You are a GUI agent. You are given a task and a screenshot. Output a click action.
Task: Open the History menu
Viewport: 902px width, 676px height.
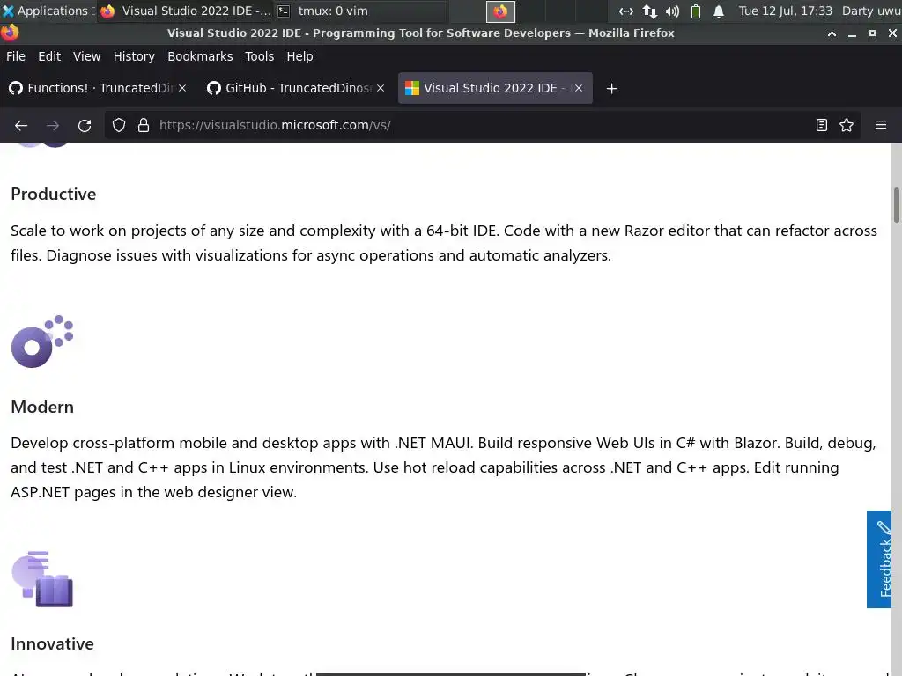[x=134, y=56]
